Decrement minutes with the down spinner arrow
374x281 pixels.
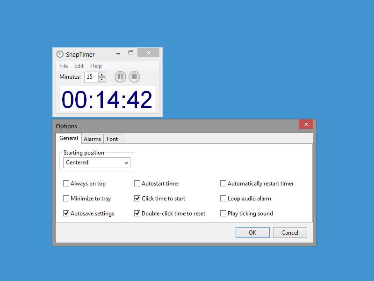(x=101, y=79)
